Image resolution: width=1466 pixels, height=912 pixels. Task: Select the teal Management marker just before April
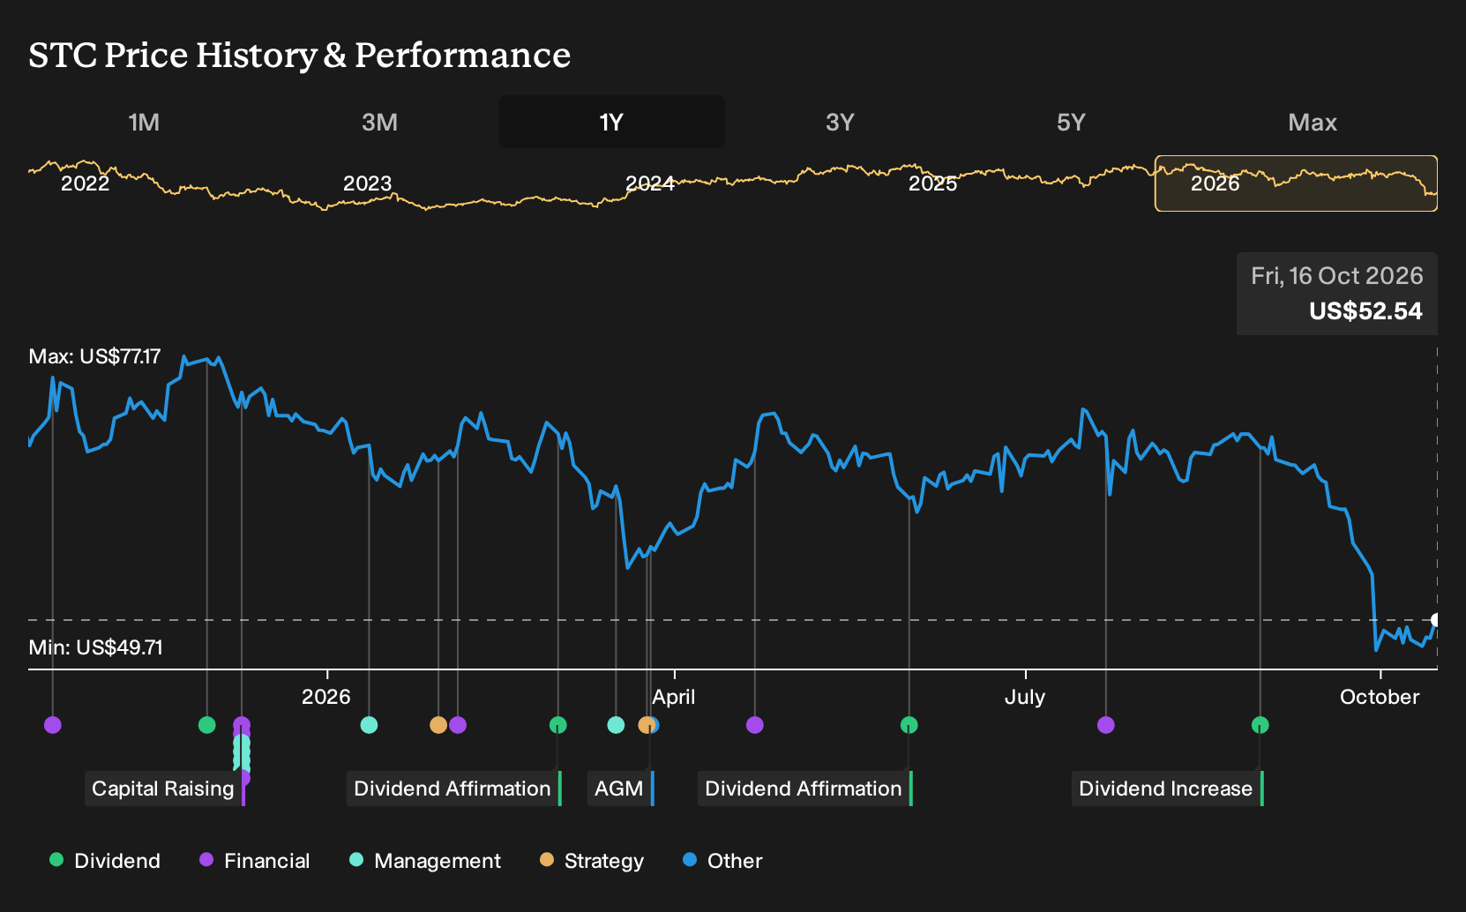click(617, 725)
